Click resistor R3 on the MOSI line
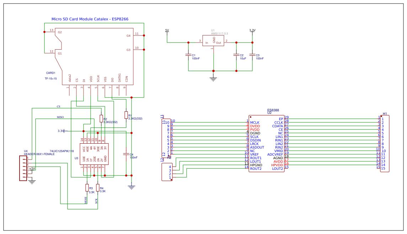Screen dimensions: 407x234 pyautogui.click(x=87, y=188)
